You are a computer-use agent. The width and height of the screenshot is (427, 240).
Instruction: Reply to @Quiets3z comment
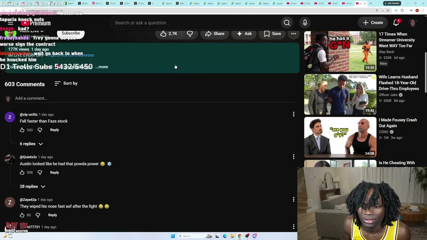pos(54,173)
